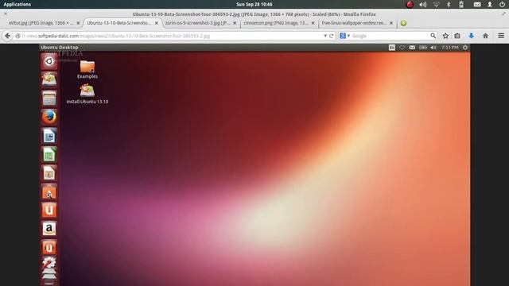Viewport: 509px width, 286px height.
Task: Maximize the Firefox window using the title bar arrows
Action: coord(503,14)
